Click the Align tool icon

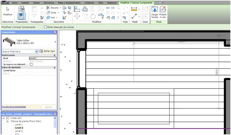[77, 8]
